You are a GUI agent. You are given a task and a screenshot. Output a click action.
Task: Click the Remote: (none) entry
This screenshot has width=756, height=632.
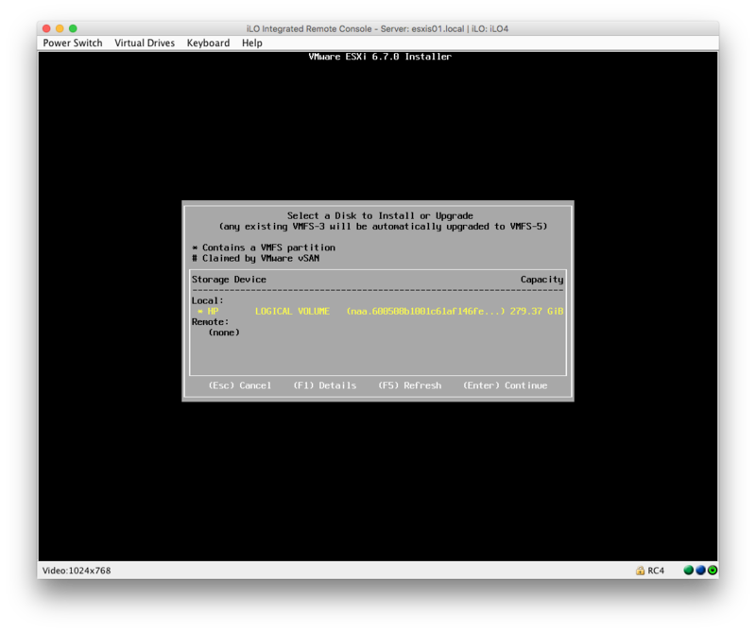point(224,333)
